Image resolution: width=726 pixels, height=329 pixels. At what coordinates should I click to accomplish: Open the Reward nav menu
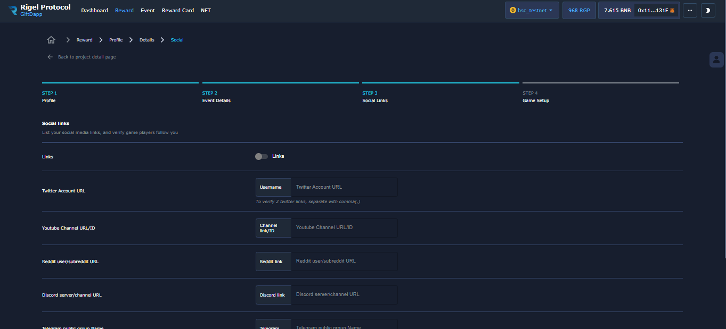tap(124, 11)
